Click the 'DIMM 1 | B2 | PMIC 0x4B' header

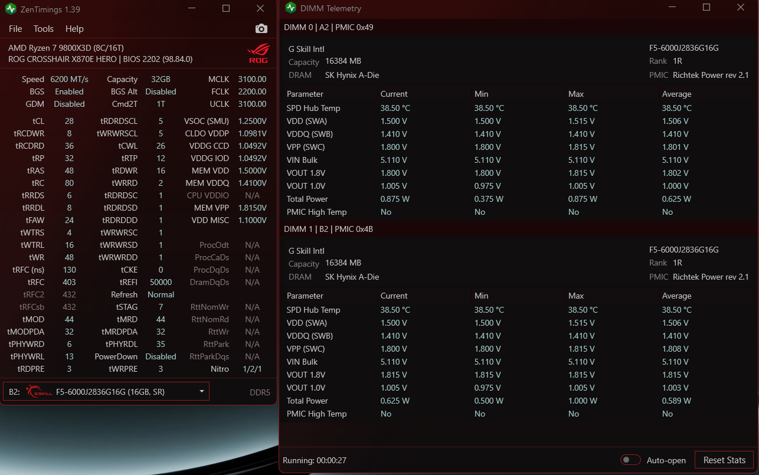tap(329, 229)
